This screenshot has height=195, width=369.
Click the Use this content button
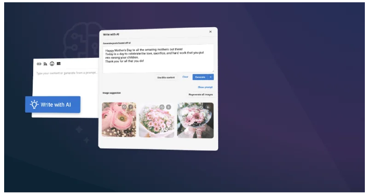[x=166, y=77]
